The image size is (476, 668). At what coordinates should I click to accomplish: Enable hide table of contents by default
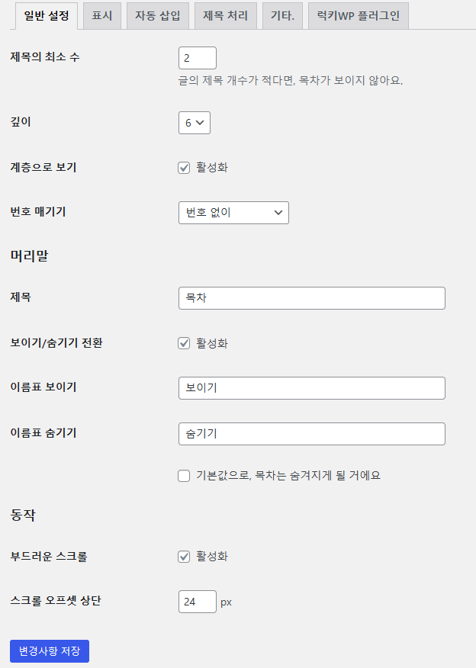coord(183,475)
